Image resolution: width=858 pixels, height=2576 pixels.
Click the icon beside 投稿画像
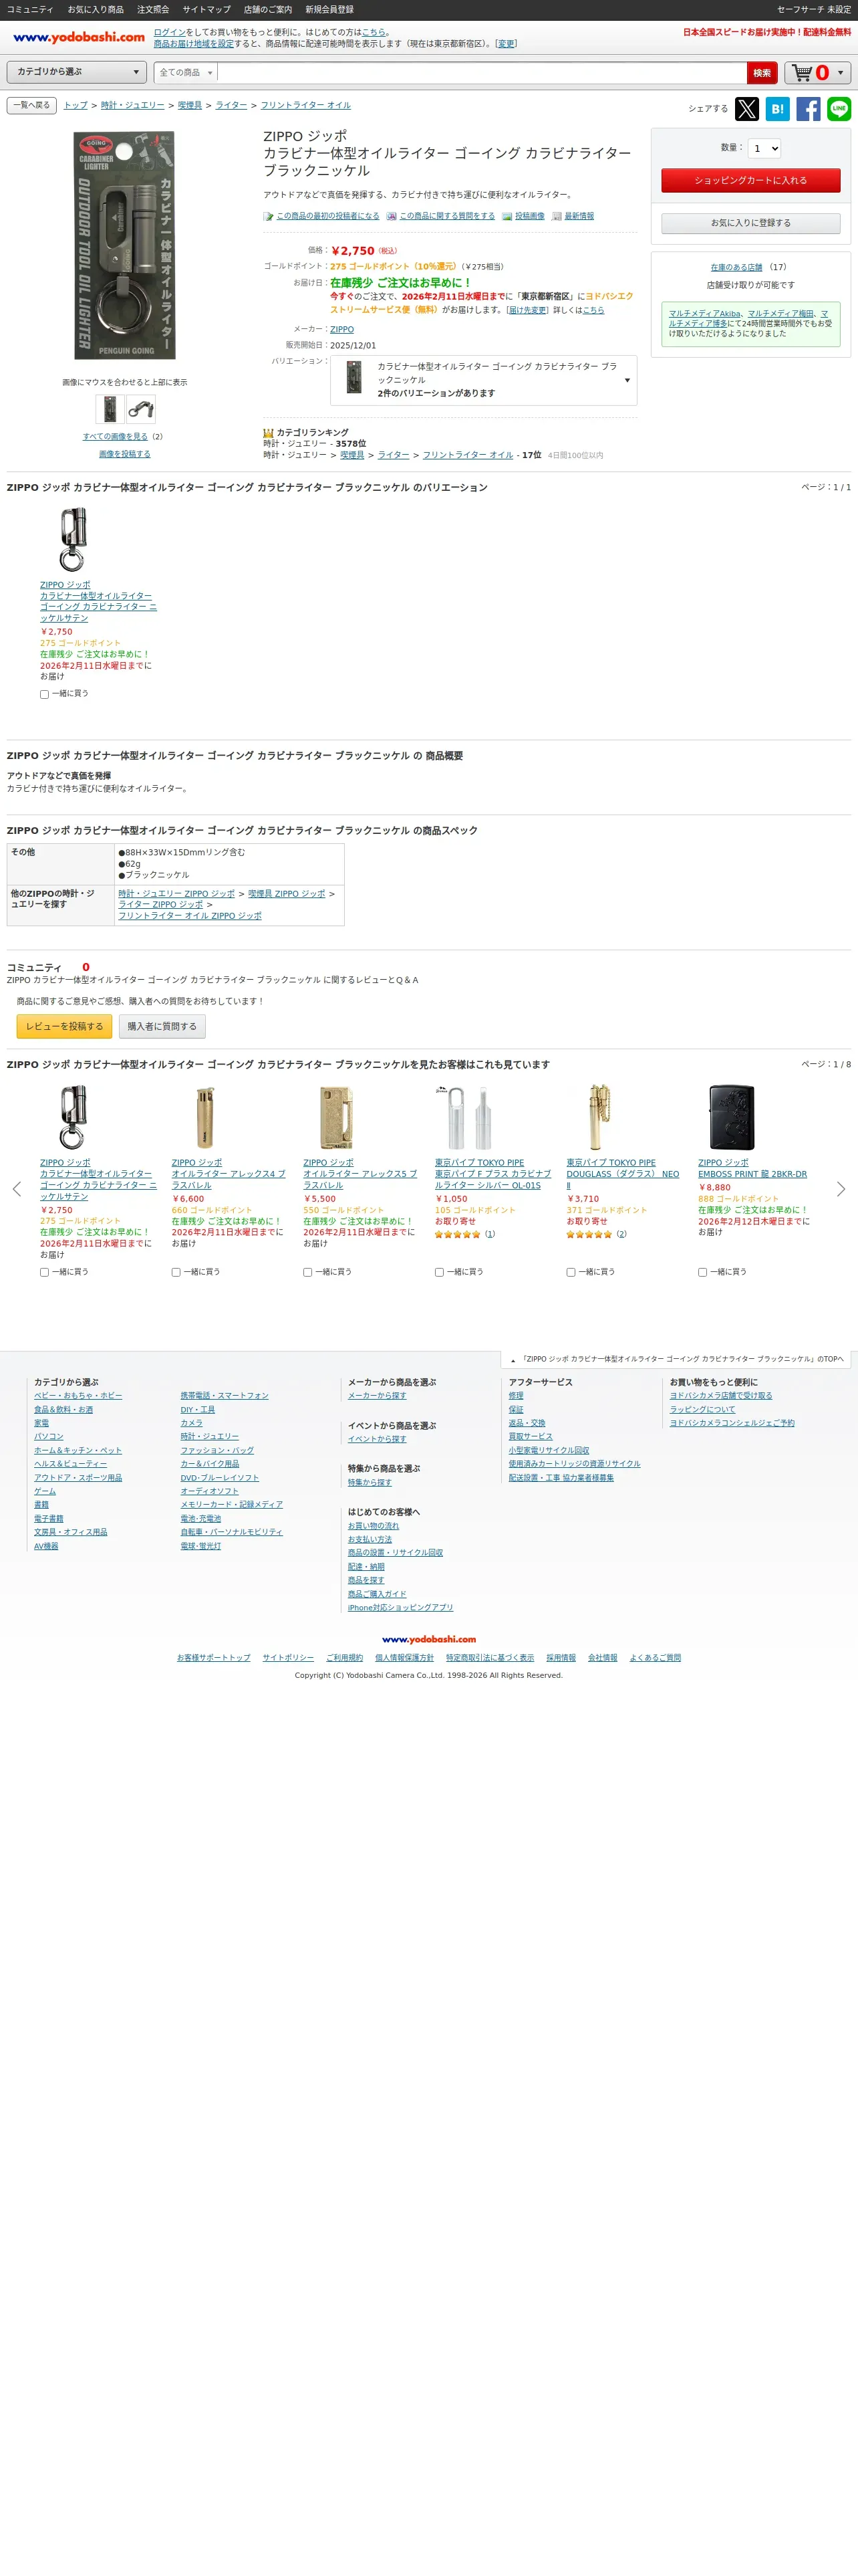pyautogui.click(x=507, y=216)
